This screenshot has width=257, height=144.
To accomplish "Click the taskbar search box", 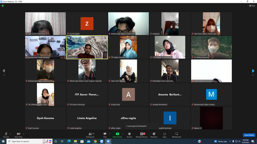I will tap(29, 141).
